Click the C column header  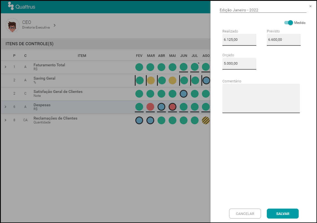click(x=25, y=55)
